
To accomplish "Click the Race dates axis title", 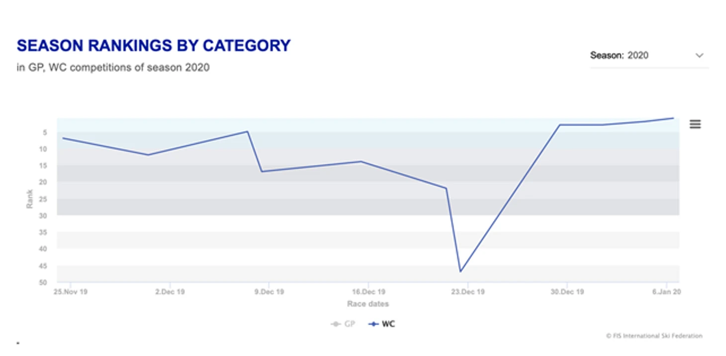I will (368, 304).
